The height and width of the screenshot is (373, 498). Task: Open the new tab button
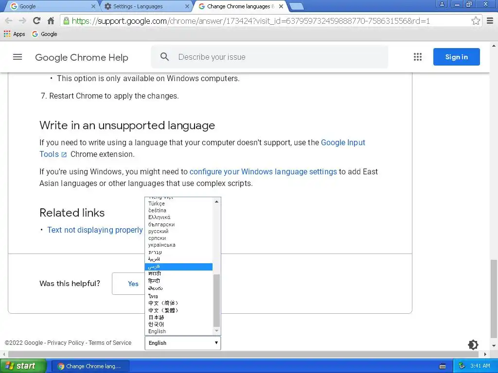pos(297,6)
